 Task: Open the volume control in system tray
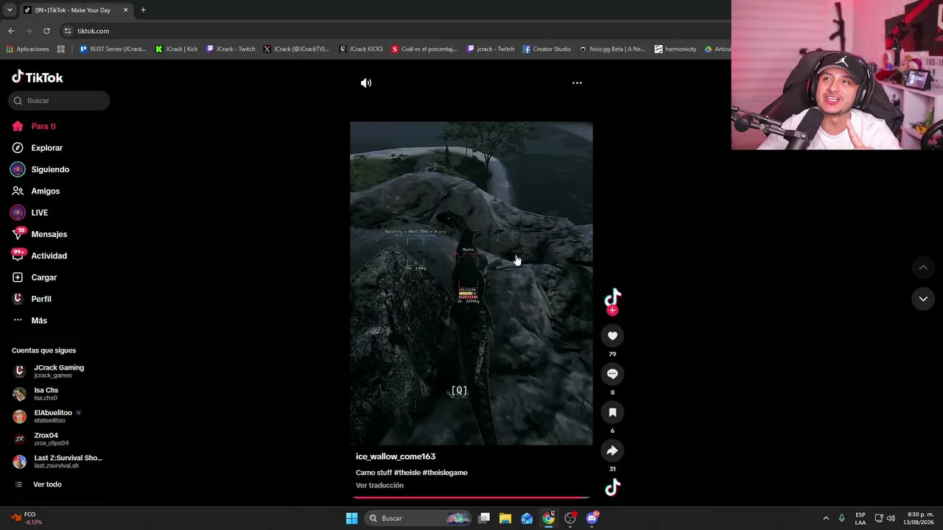[x=891, y=518]
